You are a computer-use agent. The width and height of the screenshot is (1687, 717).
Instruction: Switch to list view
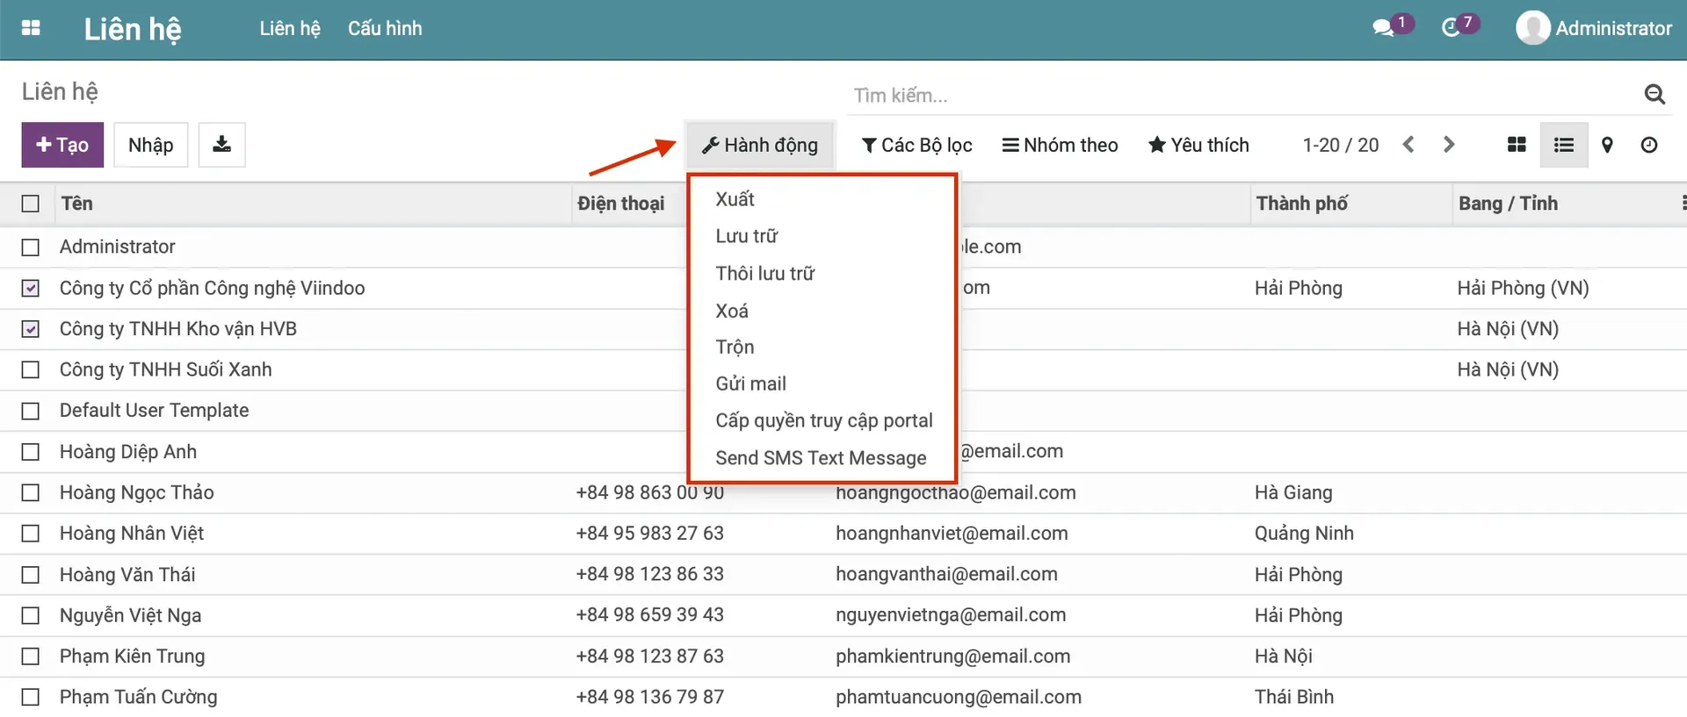pos(1564,145)
